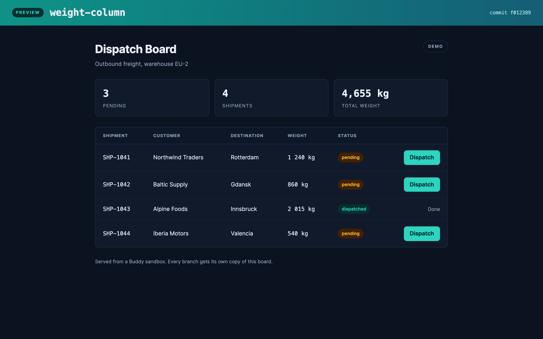The image size is (543, 339).
Task: Click the 1 240 kg weight cell
Action: (301, 157)
